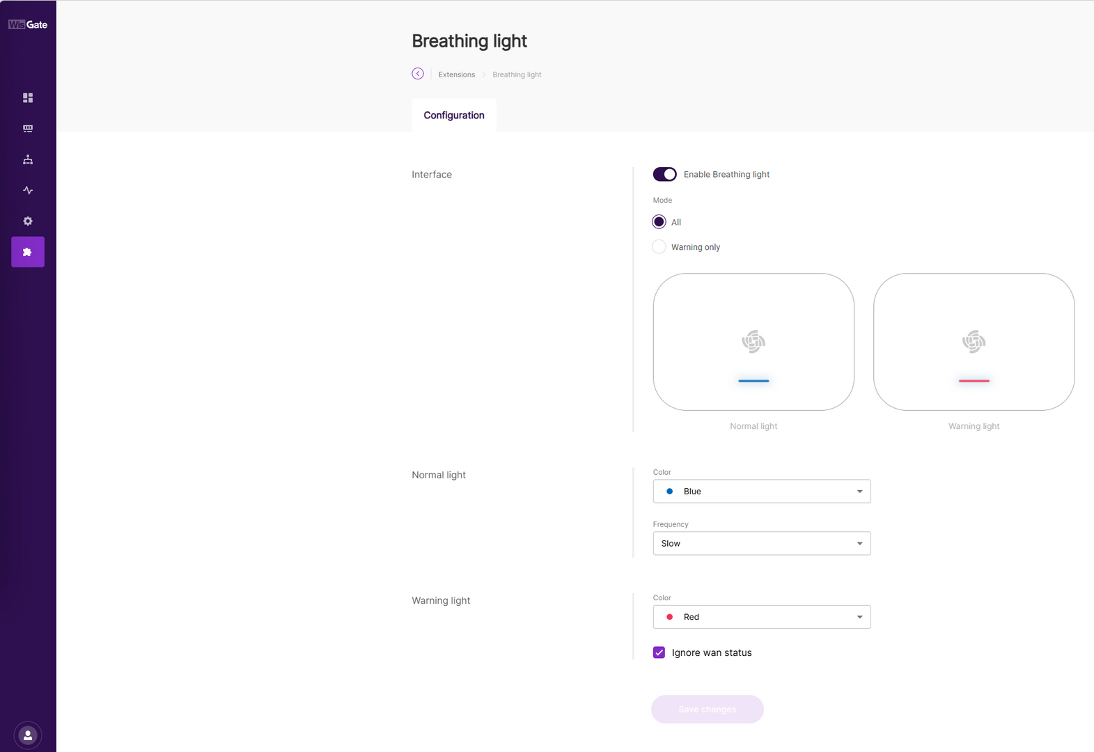Select the All mode radio button
1094x752 pixels.
(x=659, y=222)
